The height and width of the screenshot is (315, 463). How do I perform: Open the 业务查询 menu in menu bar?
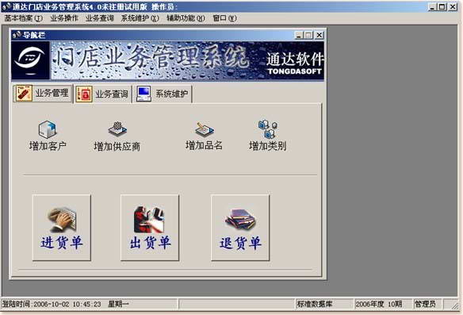tap(100, 18)
